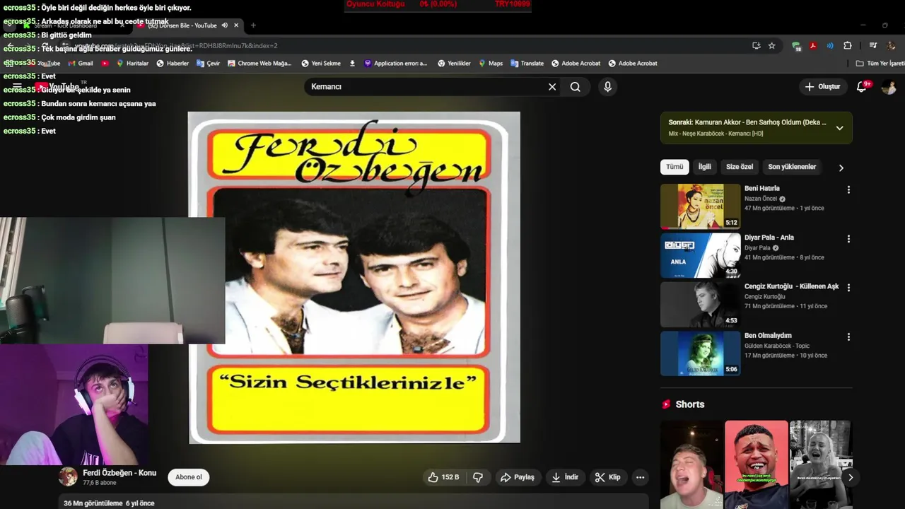Click the install app icon in address bar
The width and height of the screenshot is (905, 509).
757,45
